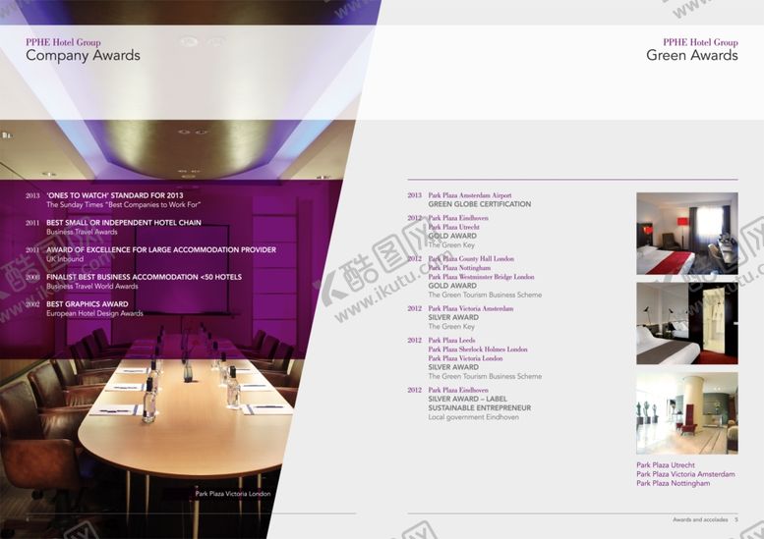Open the bottom bright lobby photo
This screenshot has width=764, height=539.
coord(686,412)
